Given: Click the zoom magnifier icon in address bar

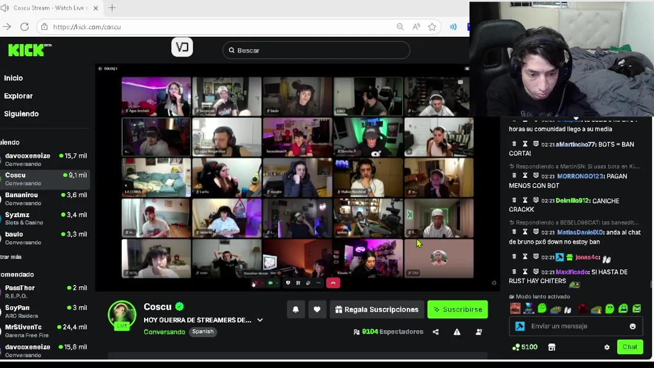Looking at the screenshot, I should [400, 27].
